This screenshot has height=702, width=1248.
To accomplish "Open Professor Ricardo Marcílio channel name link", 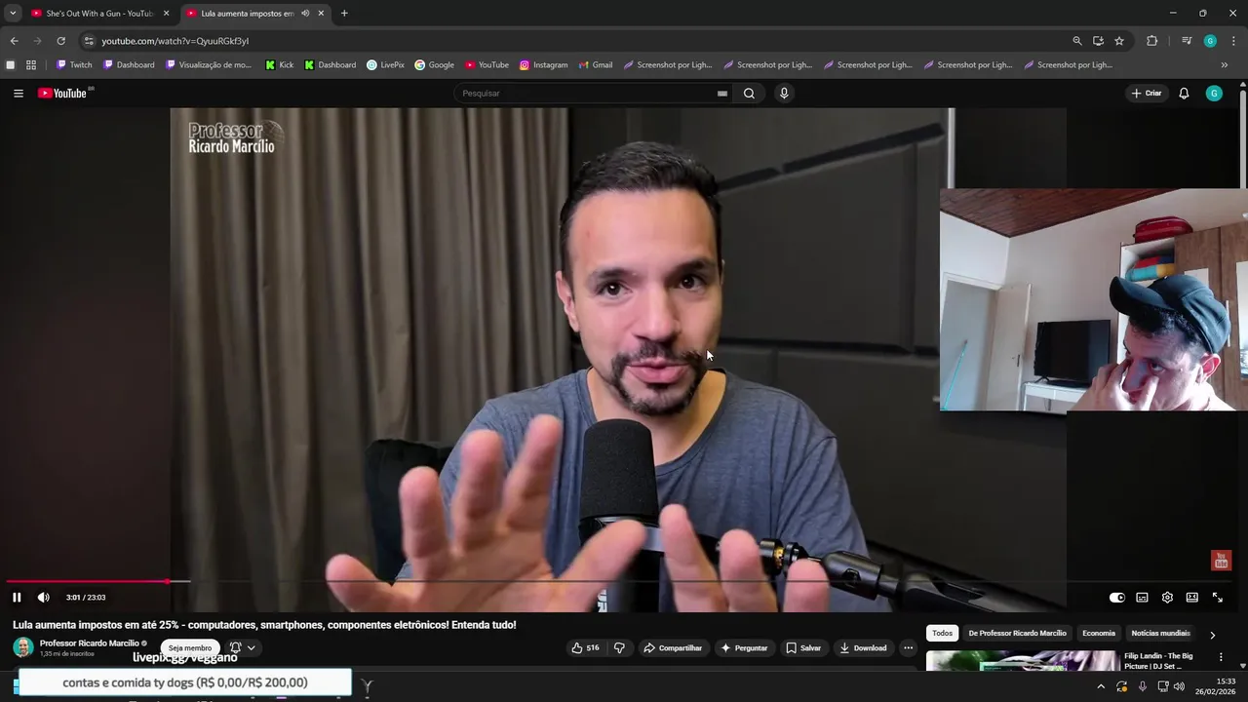I will tap(90, 643).
